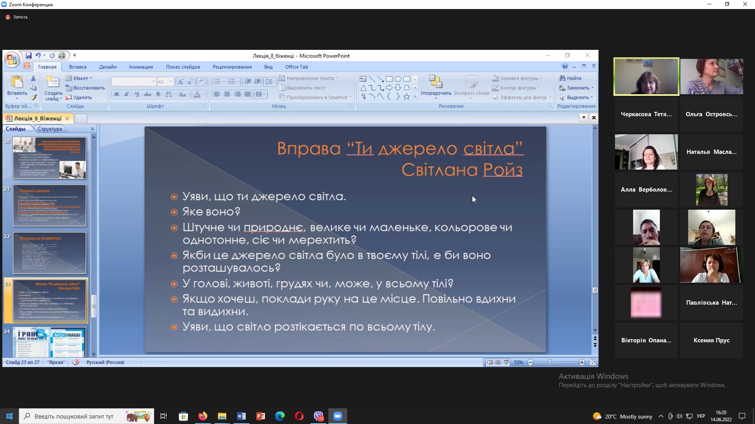
Task: Switch to the Анимация ribbon tab
Action: tap(140, 67)
